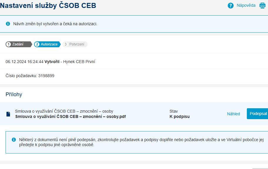This screenshot has width=268, height=169.
Task: Click the PDF document icon beside the attachment
Action: (x=8, y=114)
